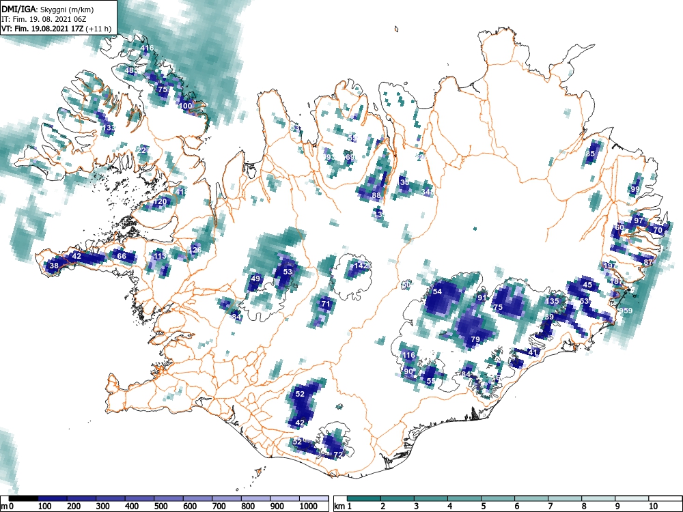Click the 418 visibility value on map
The width and height of the screenshot is (683, 512).
(x=181, y=192)
